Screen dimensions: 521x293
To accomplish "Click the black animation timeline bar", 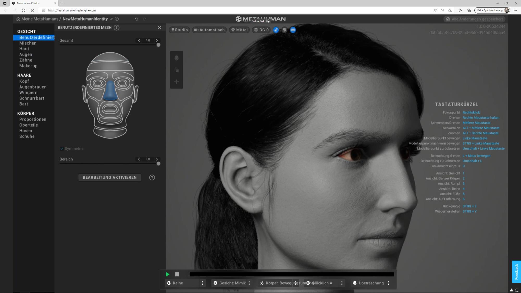I will click(291, 274).
